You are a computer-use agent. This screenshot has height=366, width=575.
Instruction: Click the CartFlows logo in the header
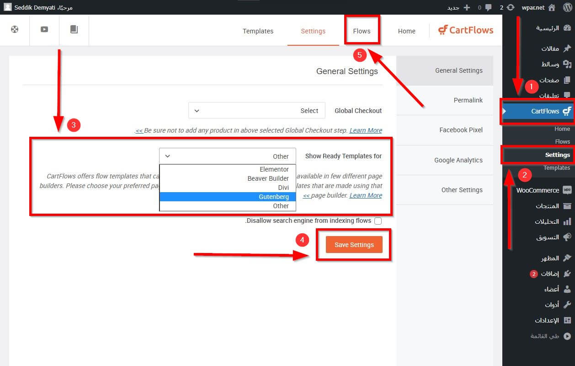[466, 30]
